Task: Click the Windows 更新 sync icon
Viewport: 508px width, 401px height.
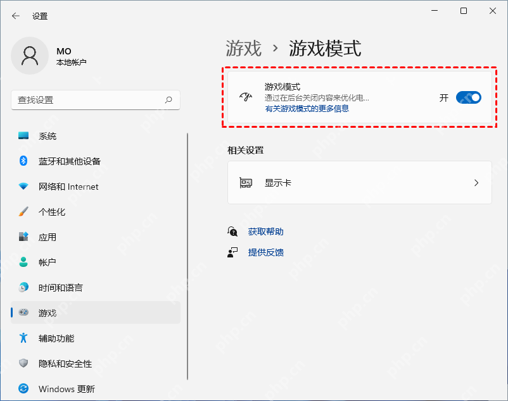Action: 23,388
